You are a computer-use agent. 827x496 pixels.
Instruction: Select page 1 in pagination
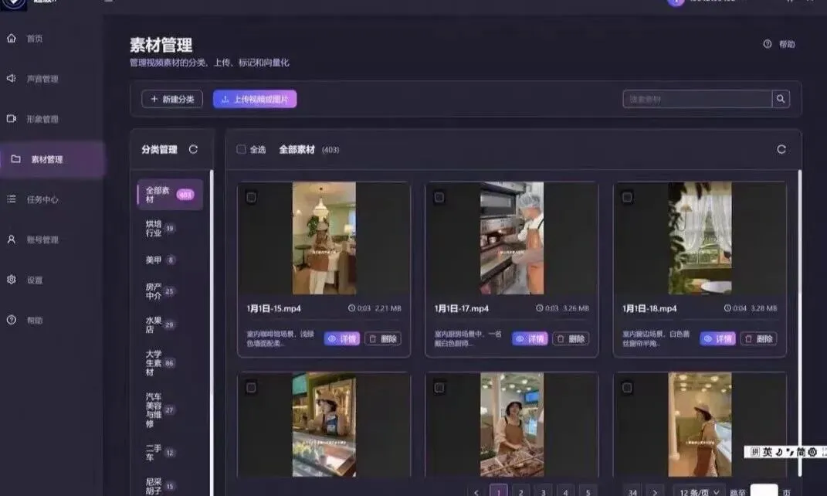[498, 492]
